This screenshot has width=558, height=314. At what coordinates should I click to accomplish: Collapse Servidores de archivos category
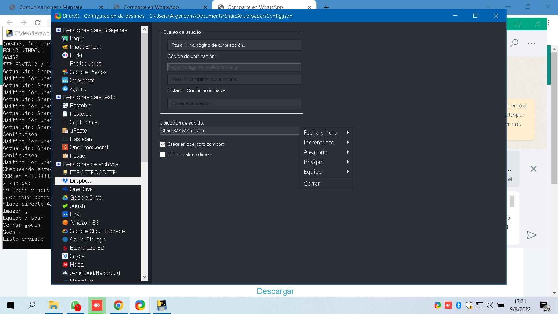[59, 164]
